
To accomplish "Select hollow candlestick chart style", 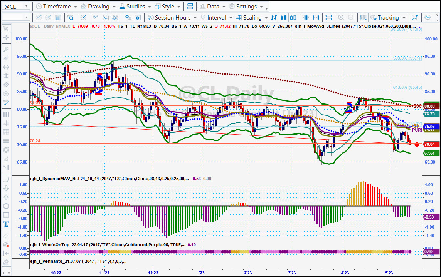I will click(293, 18).
